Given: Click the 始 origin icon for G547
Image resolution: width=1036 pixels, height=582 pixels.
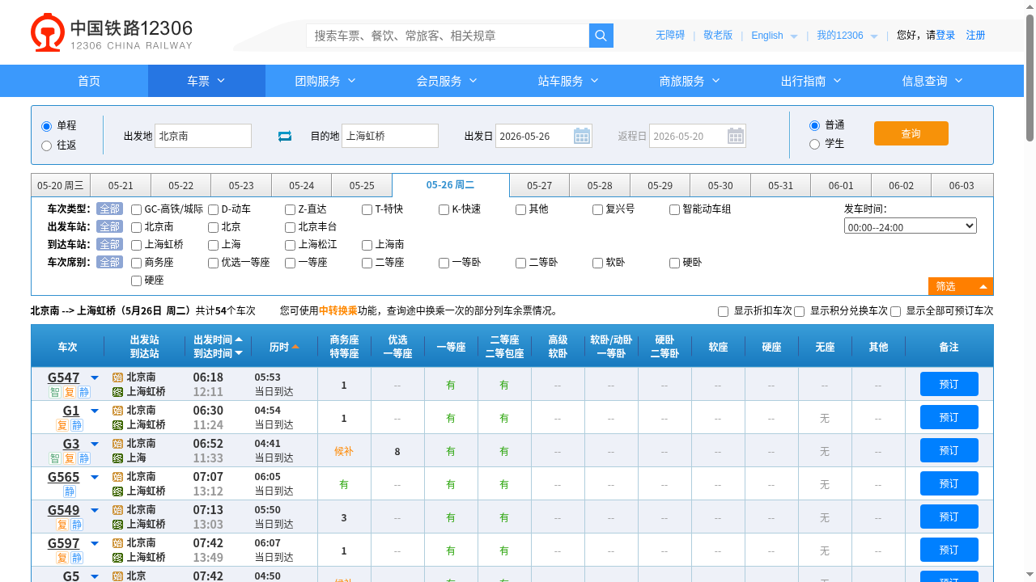Looking at the screenshot, I should 117,377.
